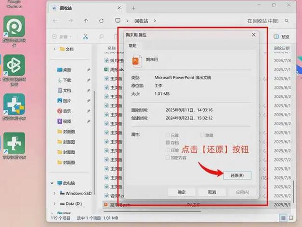Expand the Data (D:) drive node

click(54, 204)
